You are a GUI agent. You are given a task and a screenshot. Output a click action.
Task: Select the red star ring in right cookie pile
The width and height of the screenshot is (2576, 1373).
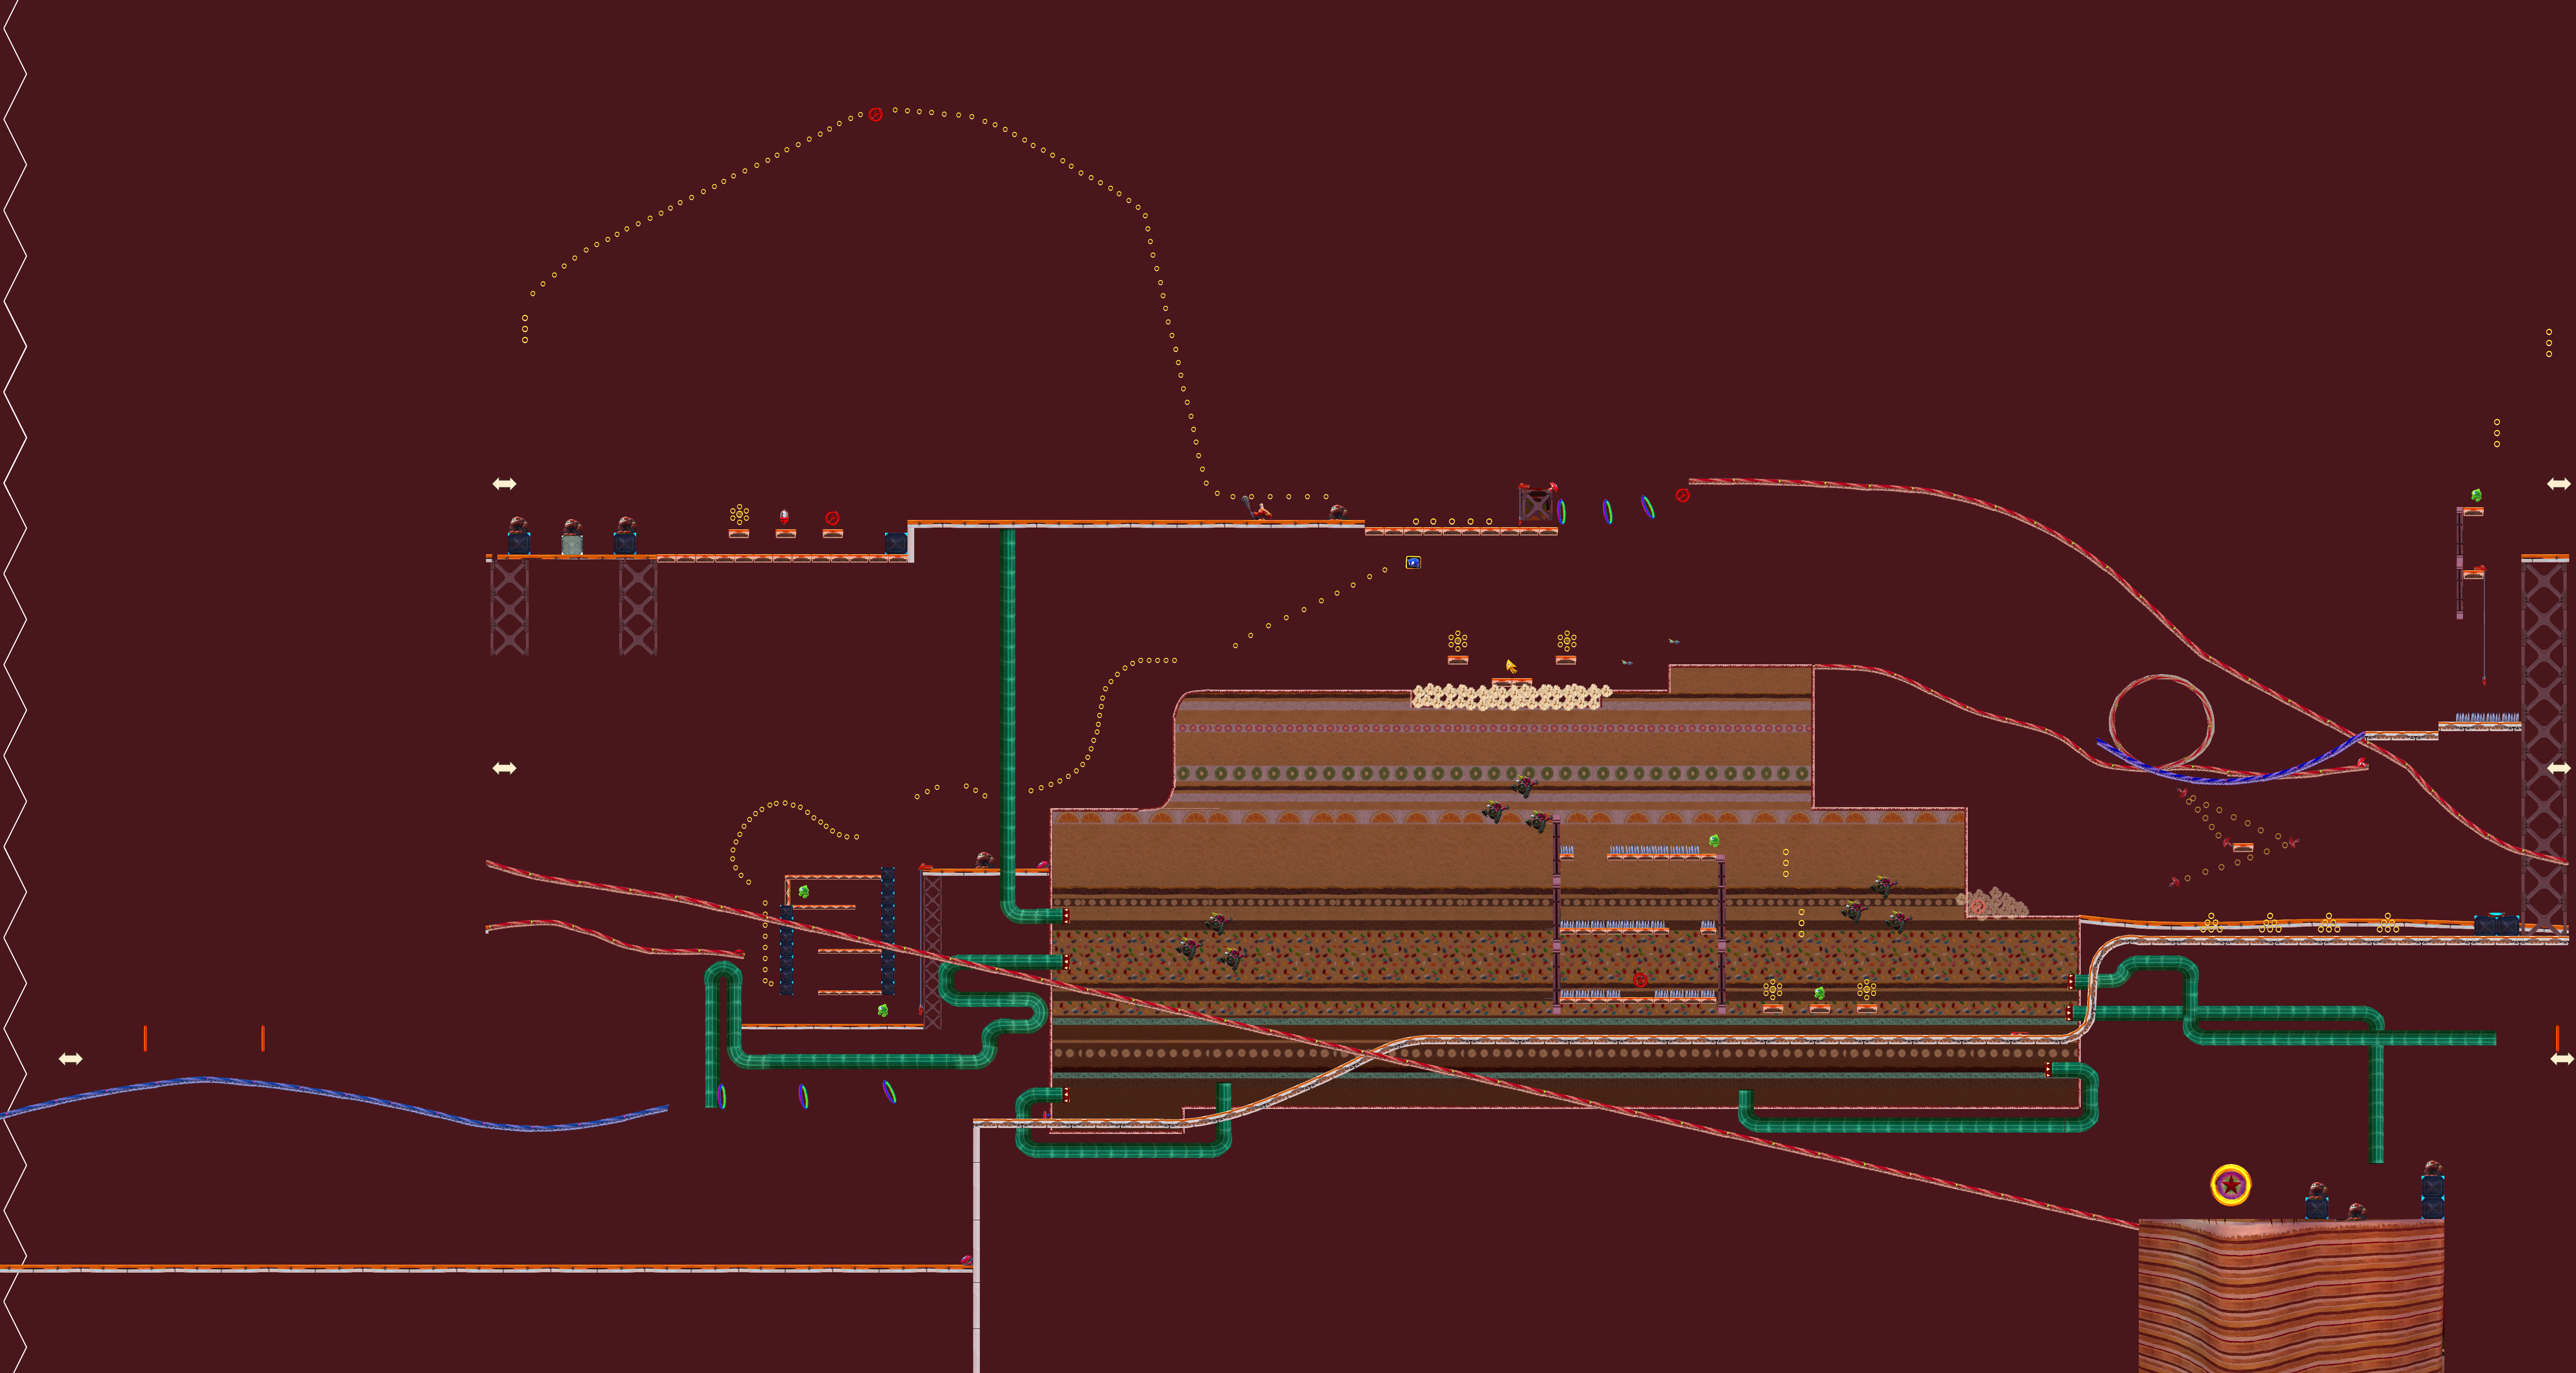[1978, 907]
